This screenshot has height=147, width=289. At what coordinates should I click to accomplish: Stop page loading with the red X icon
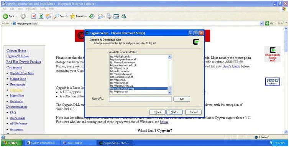coord(34,16)
